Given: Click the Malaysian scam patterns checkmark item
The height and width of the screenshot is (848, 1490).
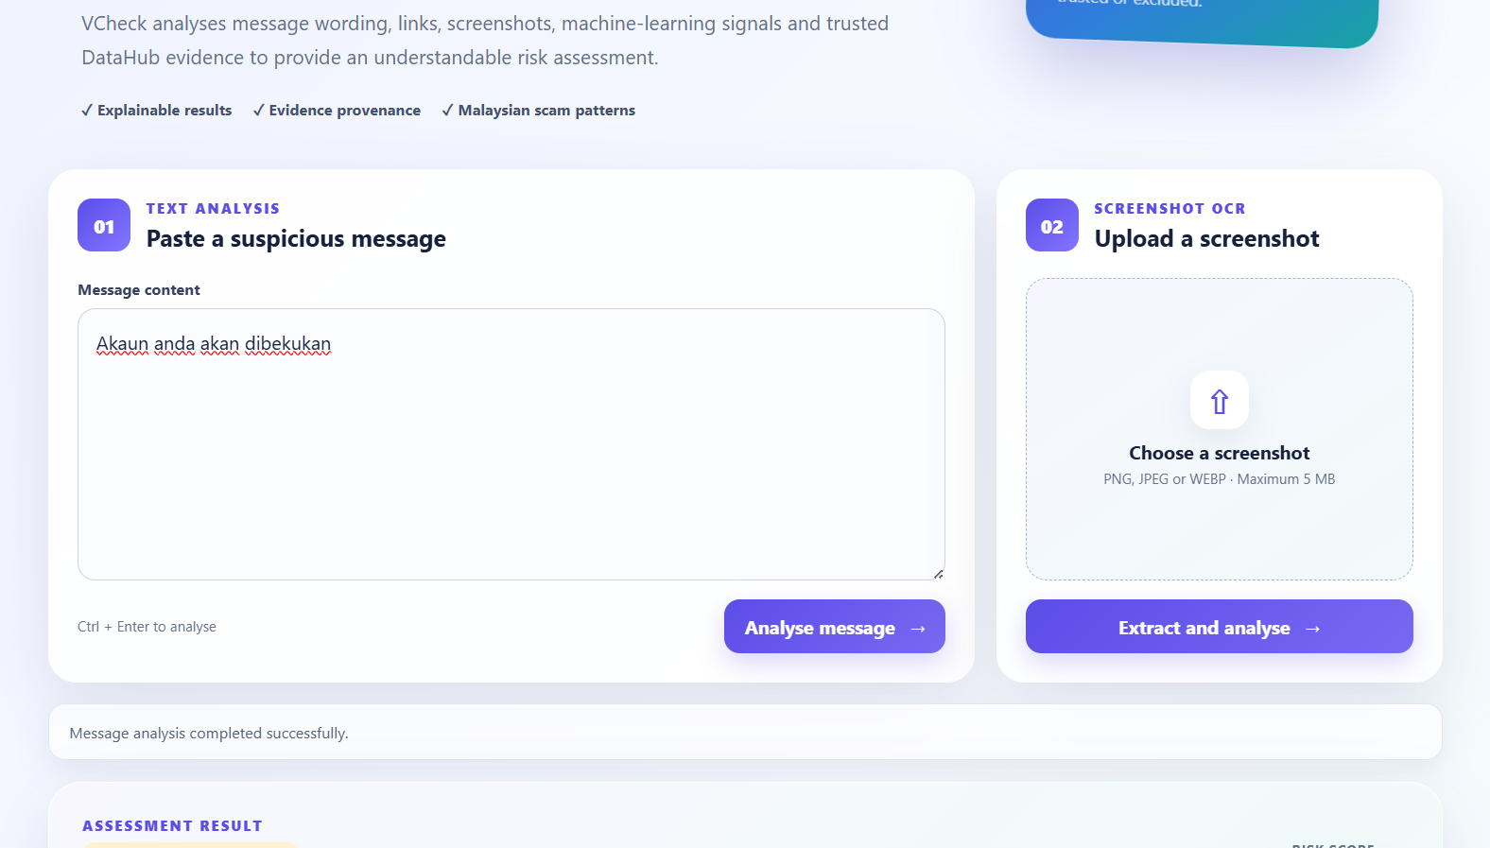Looking at the screenshot, I should point(539,111).
